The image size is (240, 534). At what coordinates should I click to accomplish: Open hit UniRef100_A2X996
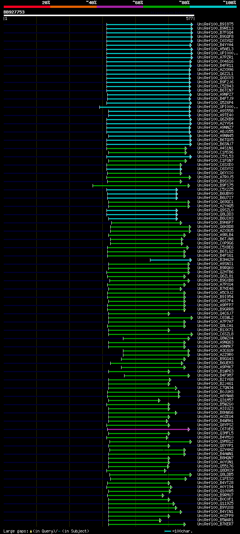[215, 69]
